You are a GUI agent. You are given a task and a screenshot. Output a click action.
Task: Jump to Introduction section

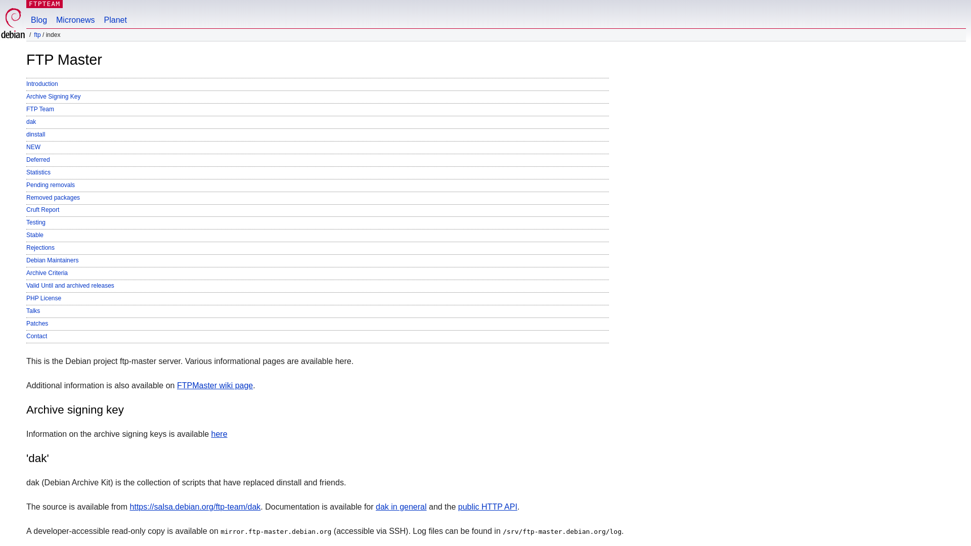(x=42, y=84)
